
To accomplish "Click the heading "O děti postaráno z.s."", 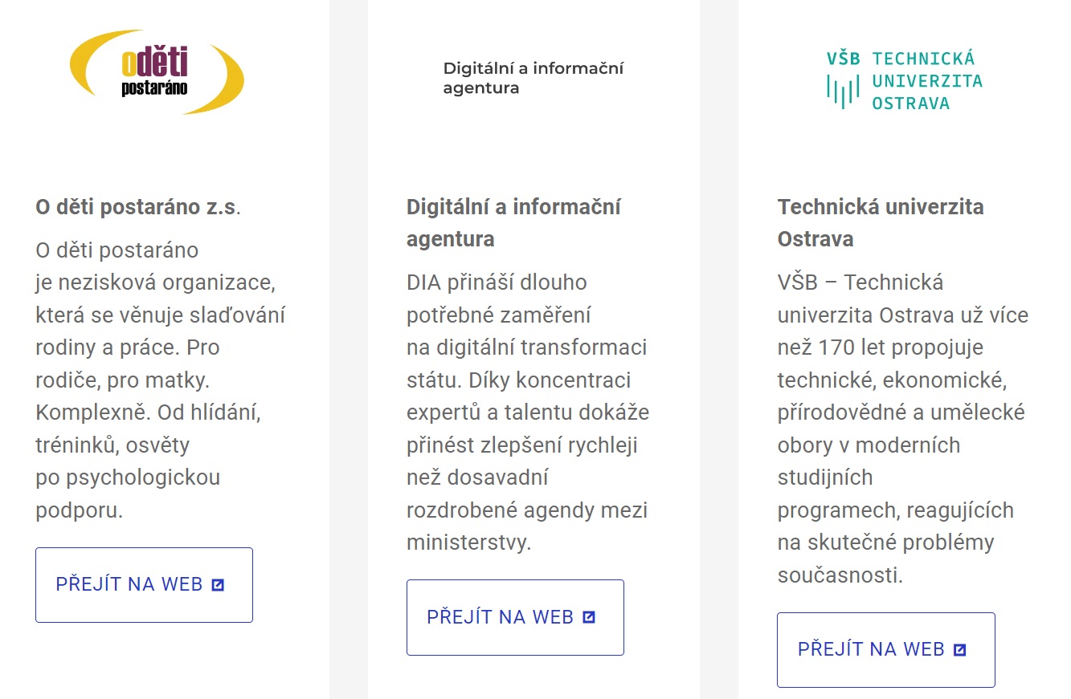I will (x=138, y=207).
